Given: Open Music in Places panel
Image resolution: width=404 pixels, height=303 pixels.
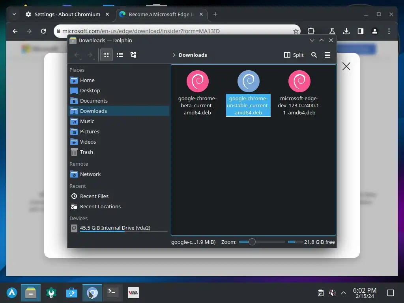Looking at the screenshot, I should tap(119, 122).
